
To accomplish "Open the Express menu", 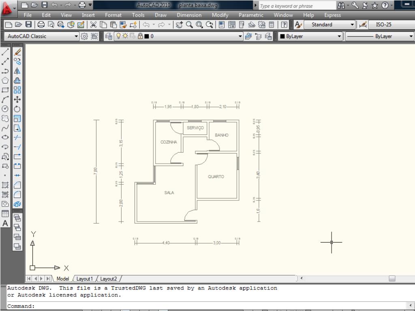I will 333,15.
